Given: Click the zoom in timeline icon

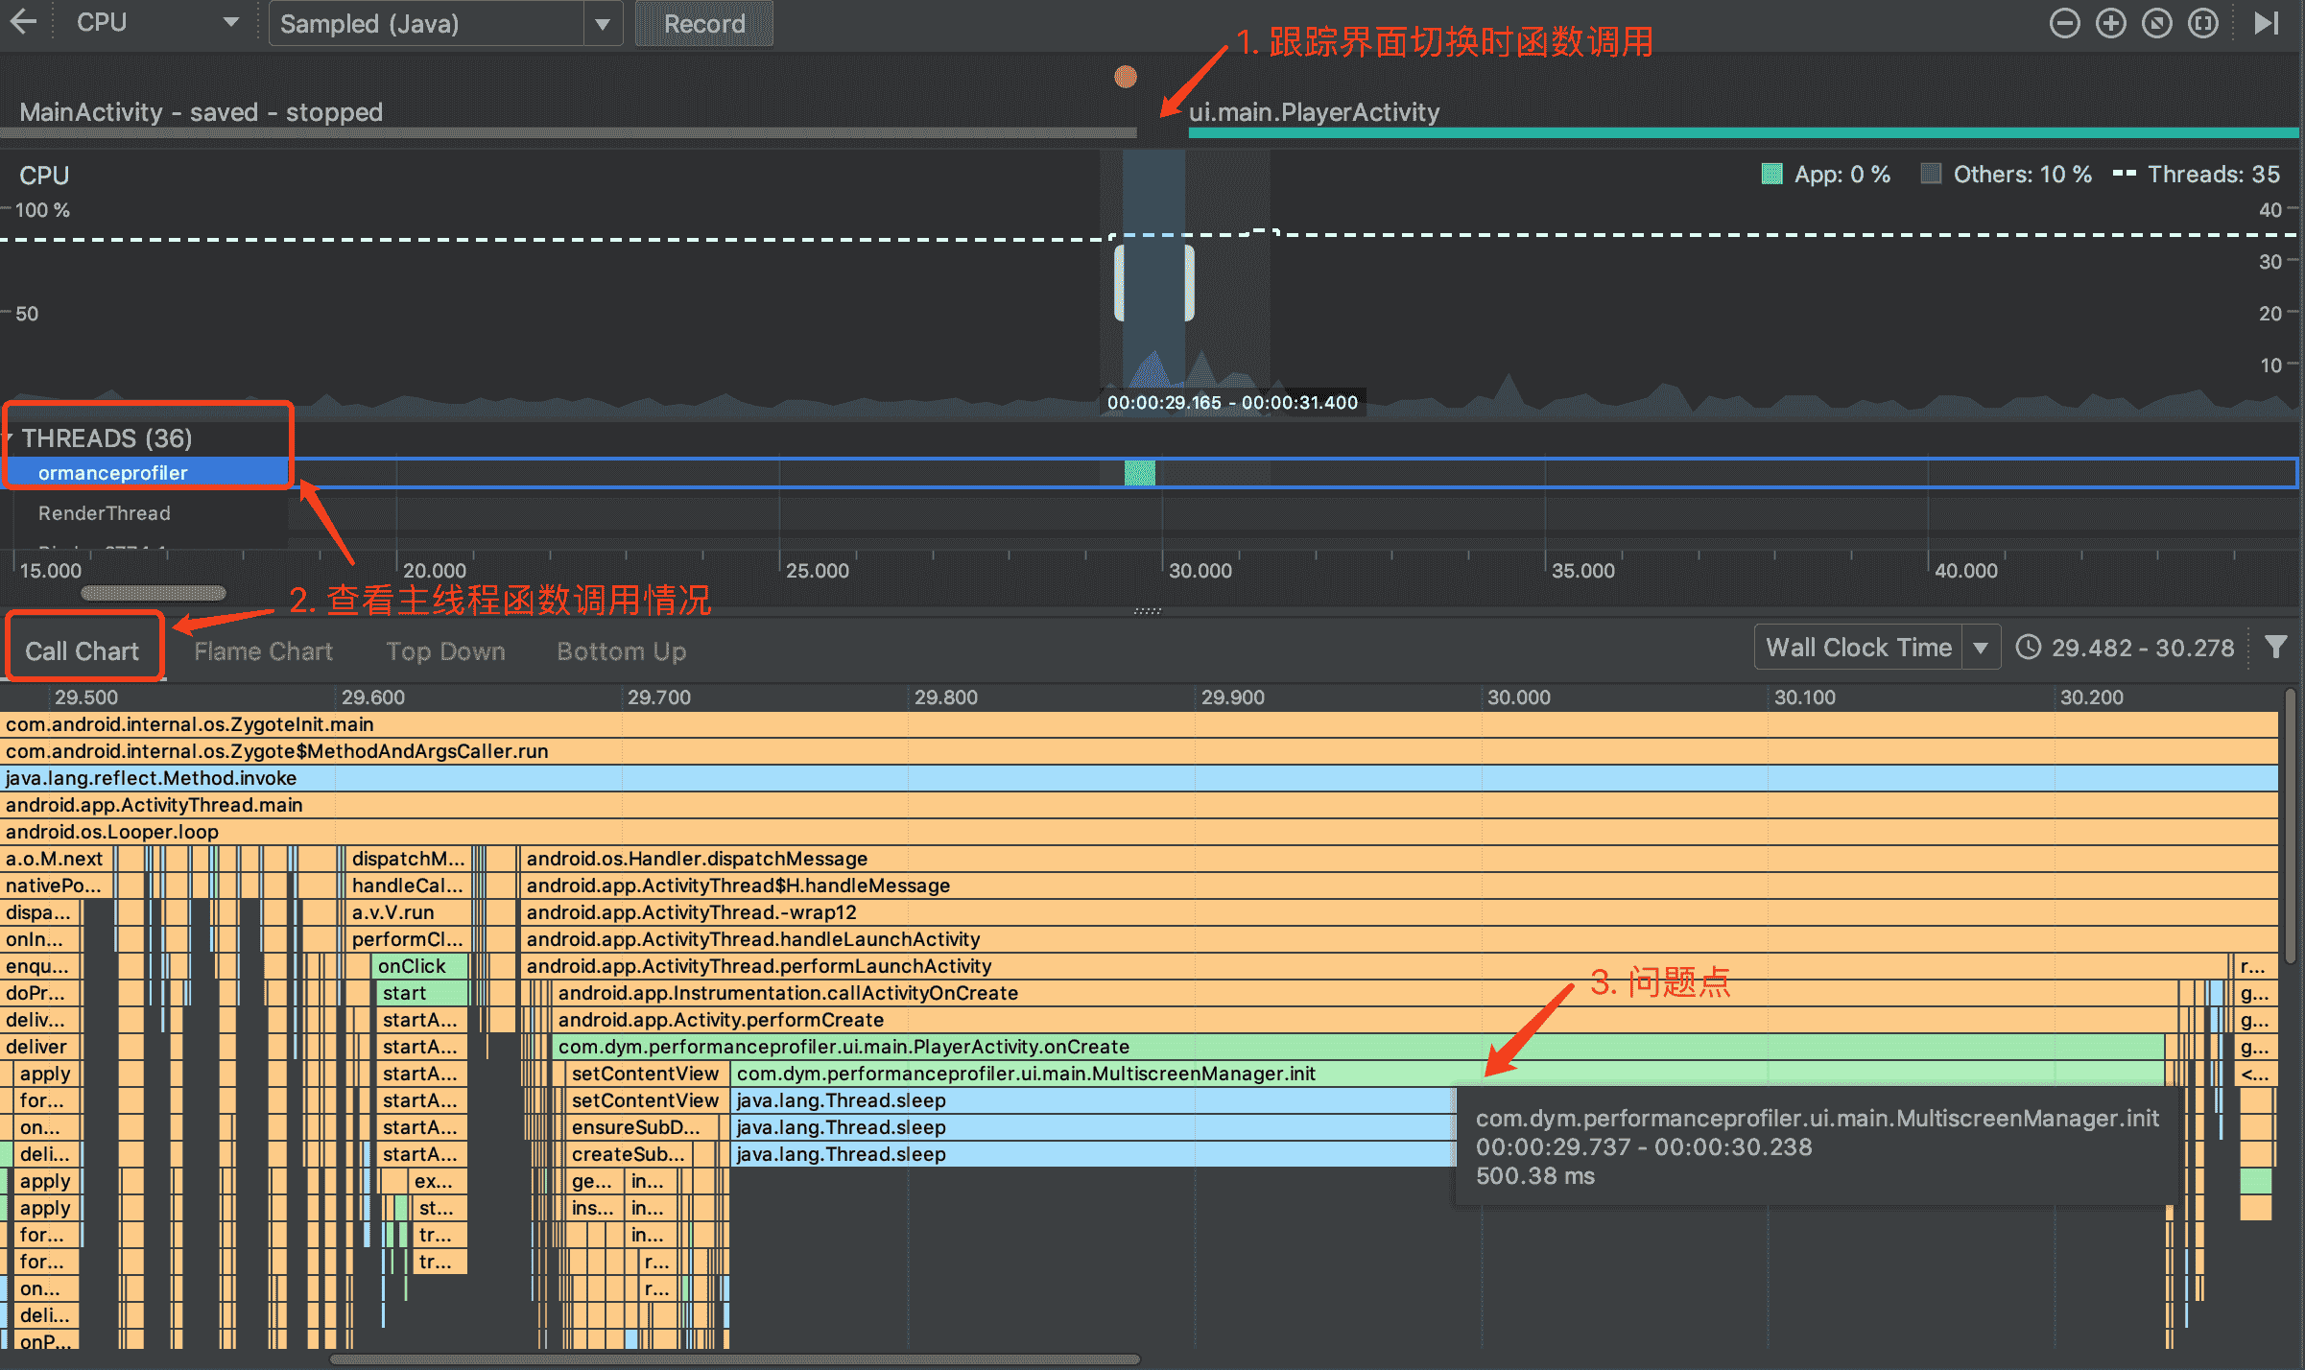Looking at the screenshot, I should pyautogui.click(x=2110, y=23).
